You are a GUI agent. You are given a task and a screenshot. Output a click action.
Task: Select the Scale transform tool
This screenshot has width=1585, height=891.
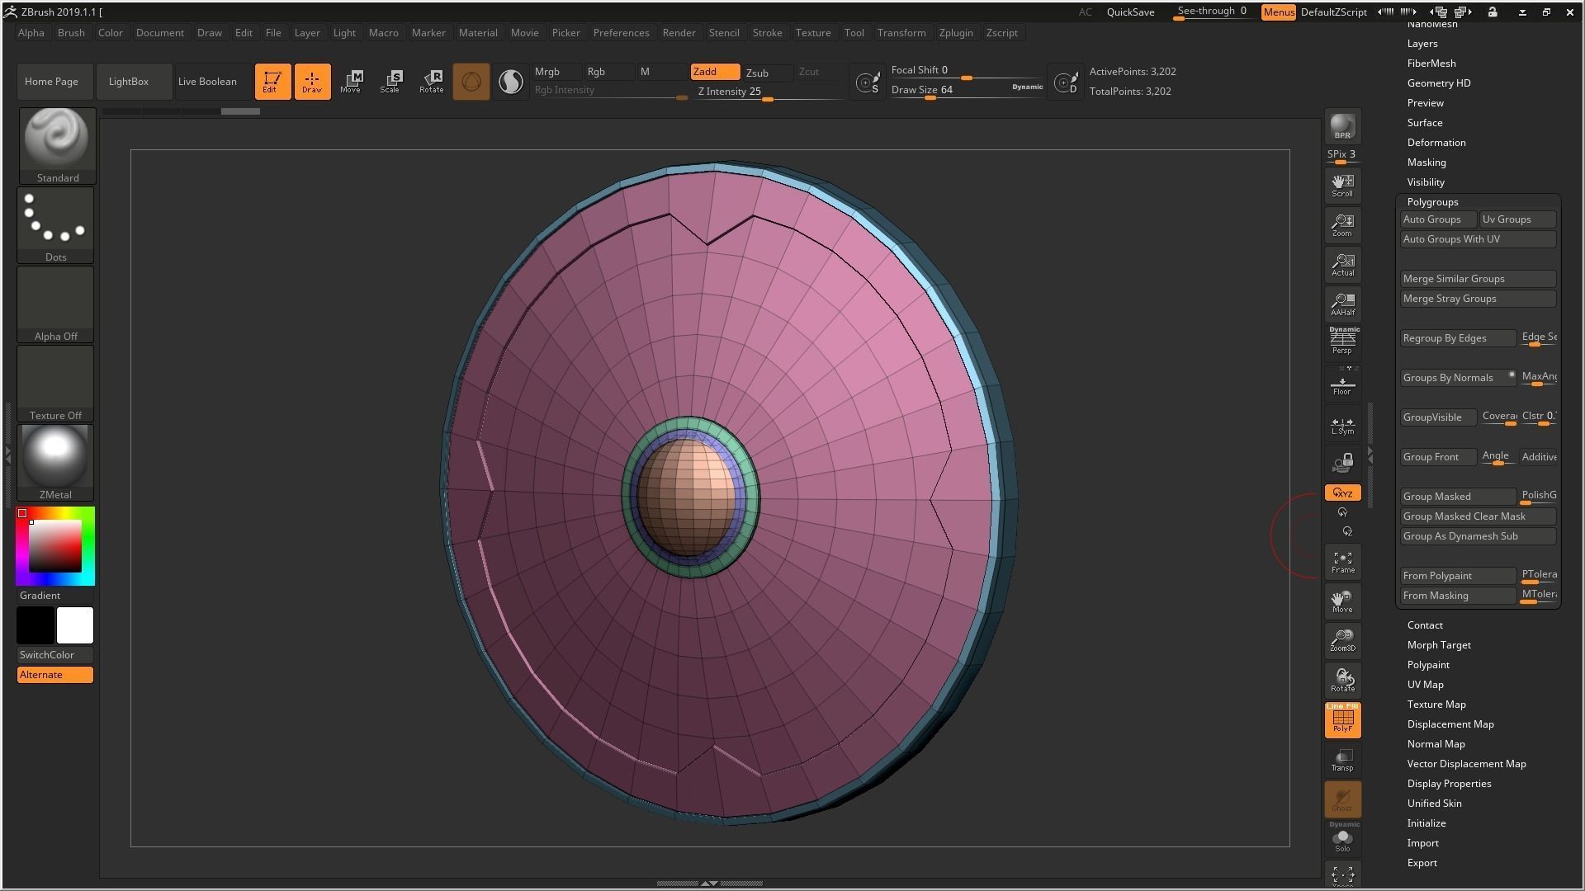391,81
